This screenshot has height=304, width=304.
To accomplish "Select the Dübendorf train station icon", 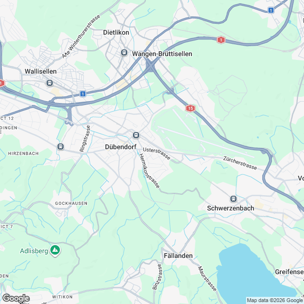I will click(x=136, y=135).
